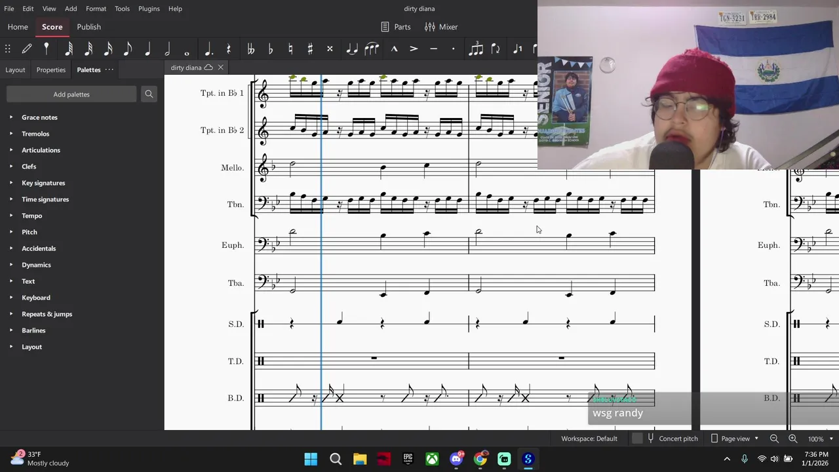
Task: Select the quarter note duration
Action: (x=147, y=49)
